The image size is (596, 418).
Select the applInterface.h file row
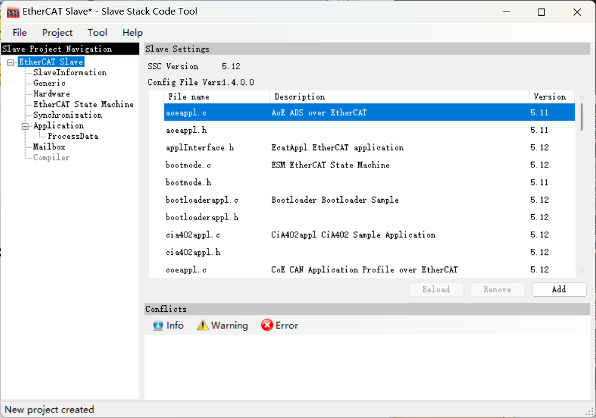click(x=369, y=147)
